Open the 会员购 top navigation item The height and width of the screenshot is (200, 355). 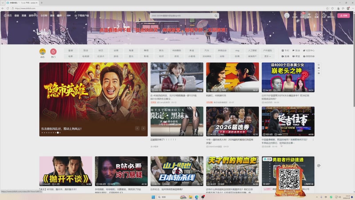(43, 16)
